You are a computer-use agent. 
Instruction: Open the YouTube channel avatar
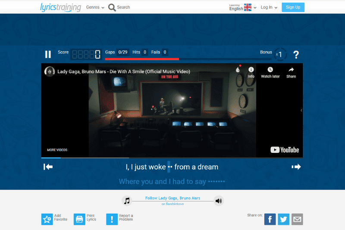50,71
